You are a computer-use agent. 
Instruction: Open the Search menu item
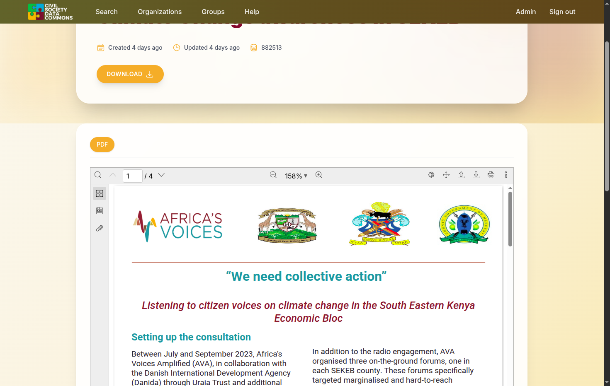click(107, 12)
